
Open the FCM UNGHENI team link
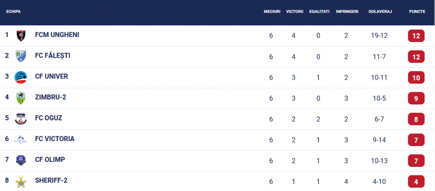57,35
